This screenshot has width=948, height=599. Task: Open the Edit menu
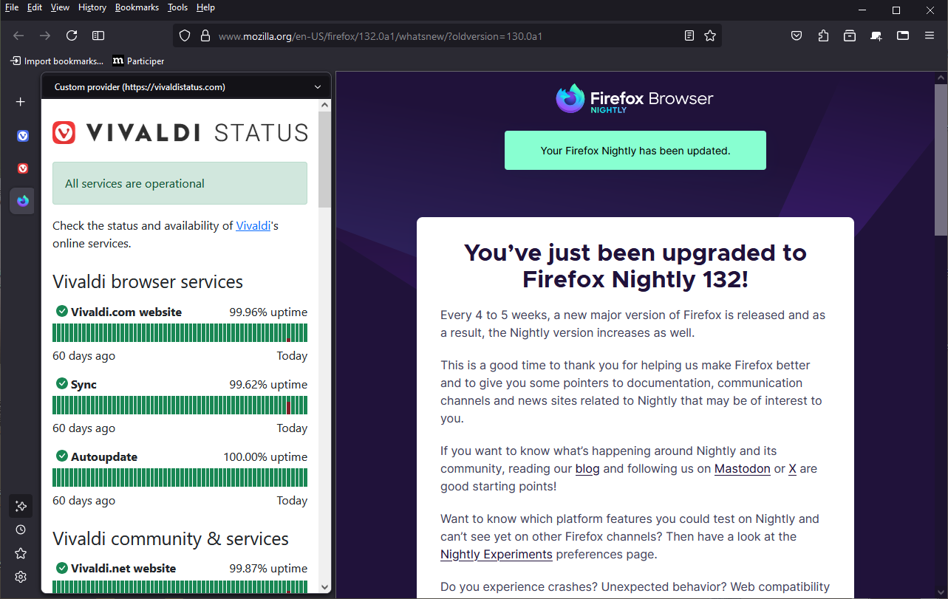click(x=35, y=7)
